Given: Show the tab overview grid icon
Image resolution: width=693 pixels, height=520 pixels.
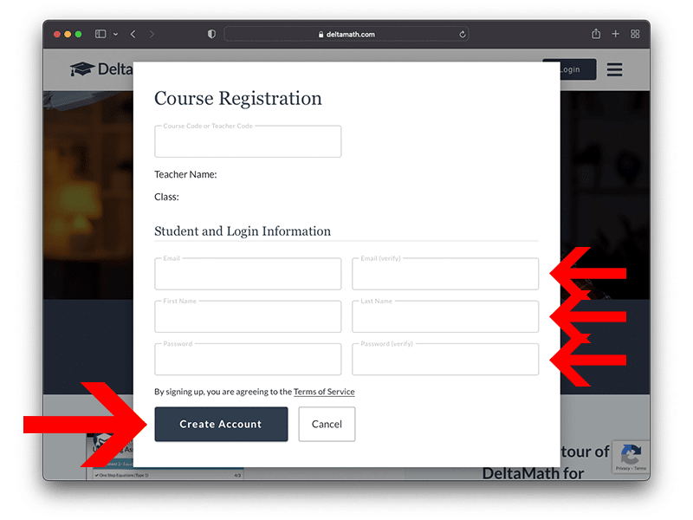Looking at the screenshot, I should coord(635,34).
